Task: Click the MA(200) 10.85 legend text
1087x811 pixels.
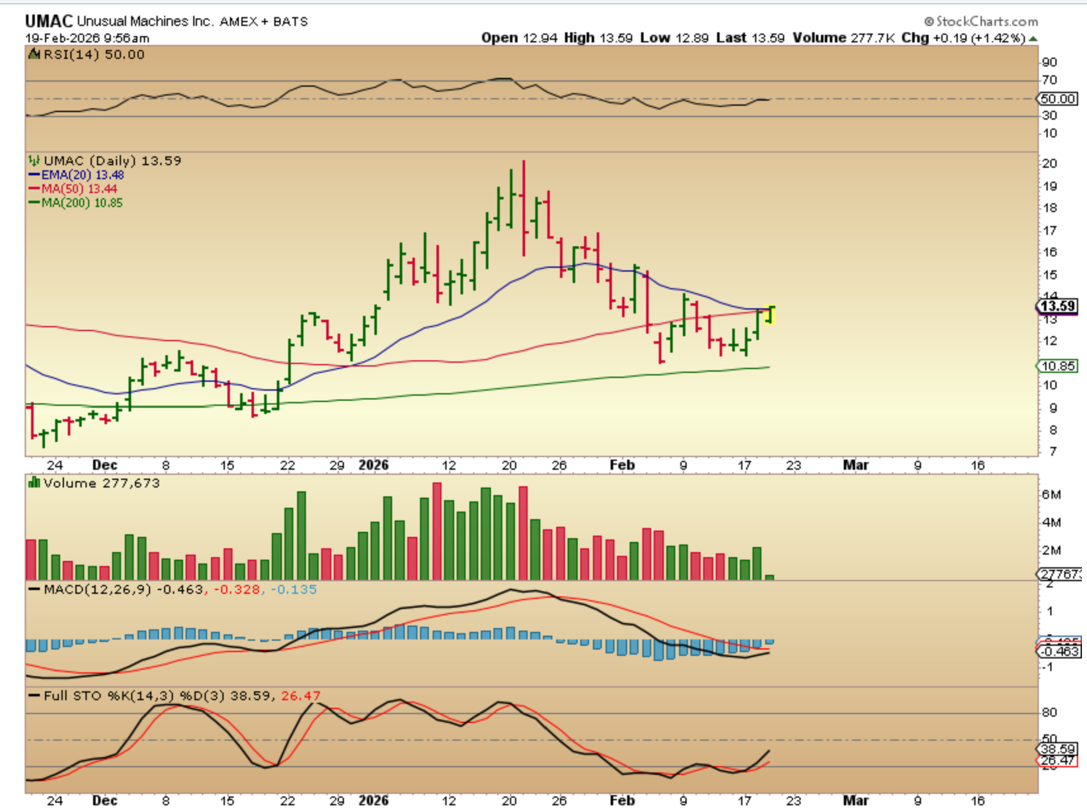Action: [x=82, y=203]
